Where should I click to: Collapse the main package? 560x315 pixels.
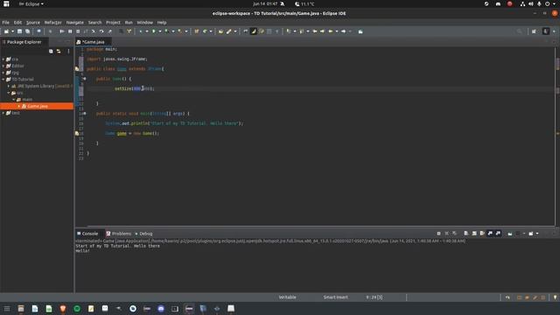(14, 100)
